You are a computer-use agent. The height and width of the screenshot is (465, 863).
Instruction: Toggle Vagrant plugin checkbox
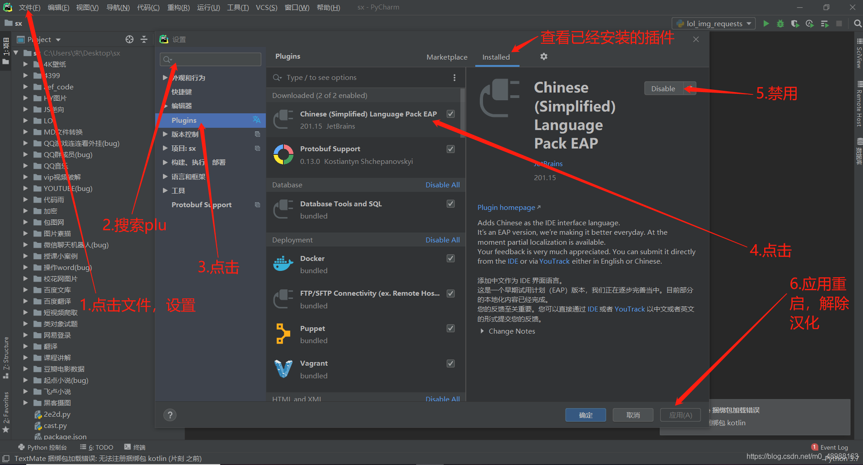(x=450, y=363)
